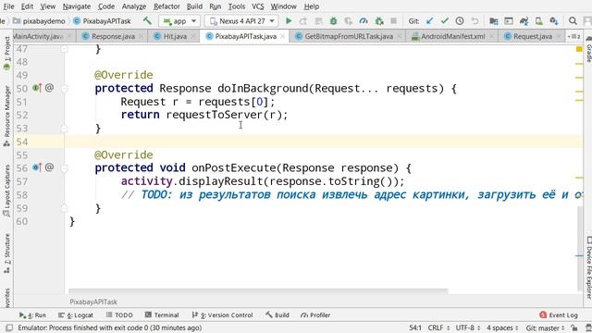Open the VCS menu
592x333 pixels.
pyautogui.click(x=258, y=6)
